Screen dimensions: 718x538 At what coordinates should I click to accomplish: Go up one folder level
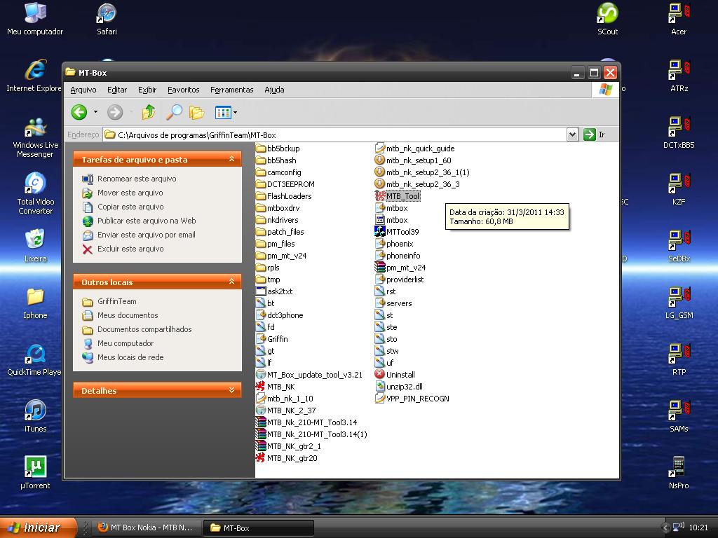click(x=149, y=112)
